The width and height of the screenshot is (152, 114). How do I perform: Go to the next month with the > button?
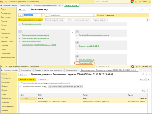[47, 15]
